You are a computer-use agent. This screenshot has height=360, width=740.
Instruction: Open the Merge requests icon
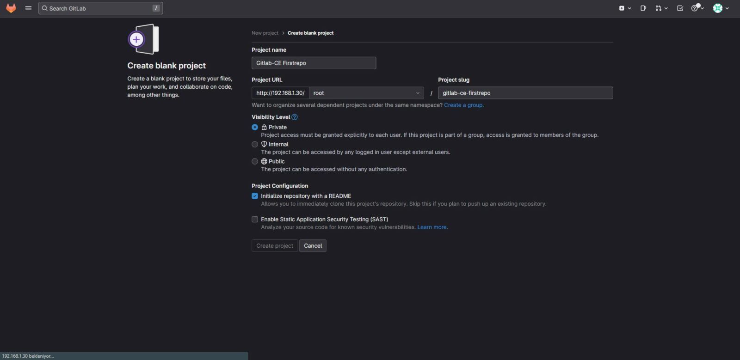[658, 8]
